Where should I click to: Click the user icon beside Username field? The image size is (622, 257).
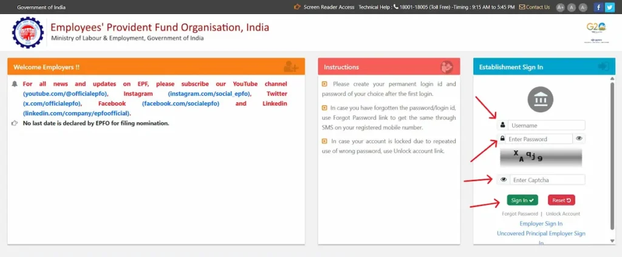[x=502, y=125]
